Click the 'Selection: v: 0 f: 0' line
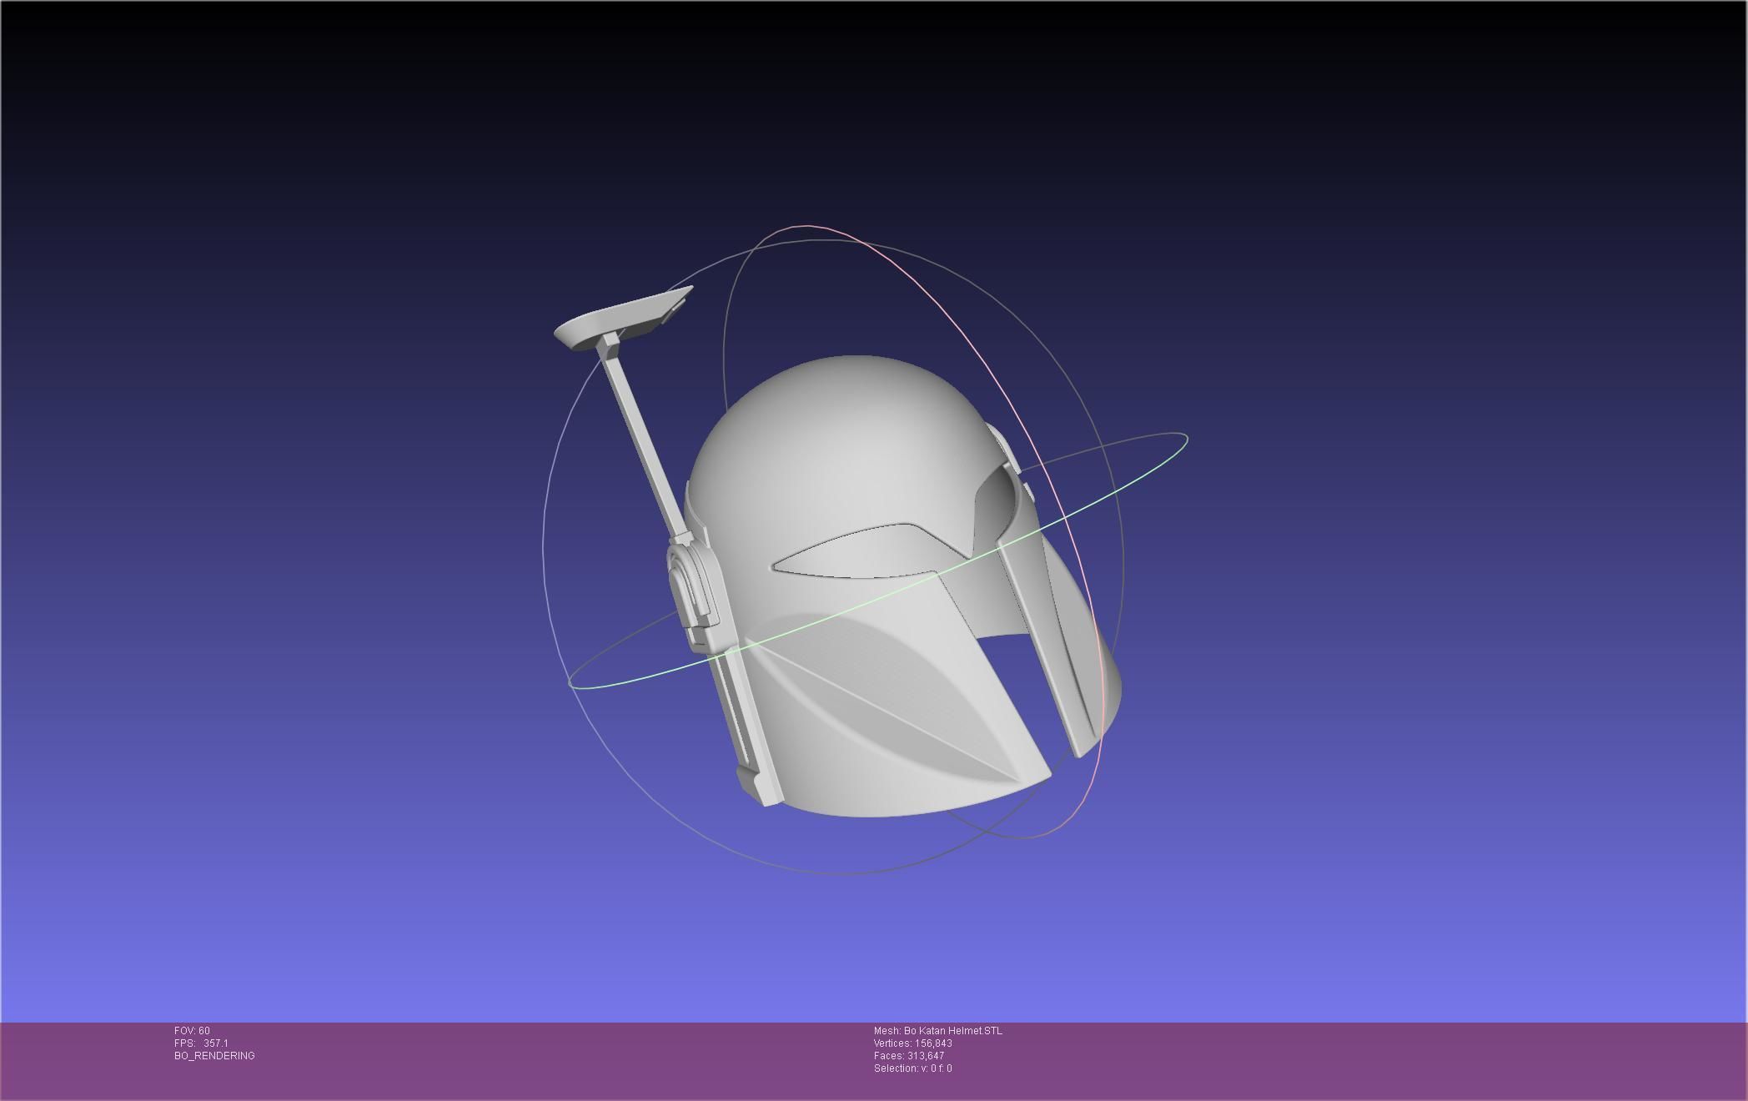Image resolution: width=1748 pixels, height=1101 pixels. (913, 1068)
